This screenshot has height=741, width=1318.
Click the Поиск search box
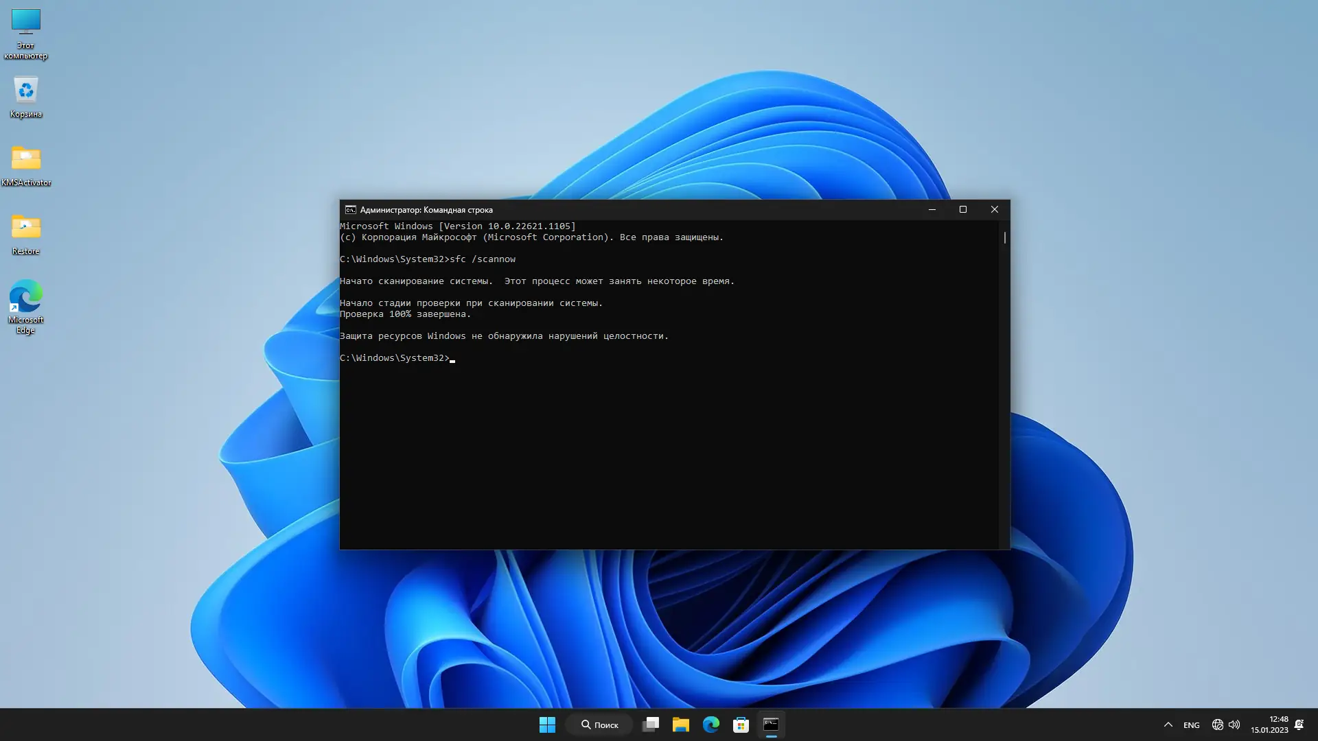599,725
